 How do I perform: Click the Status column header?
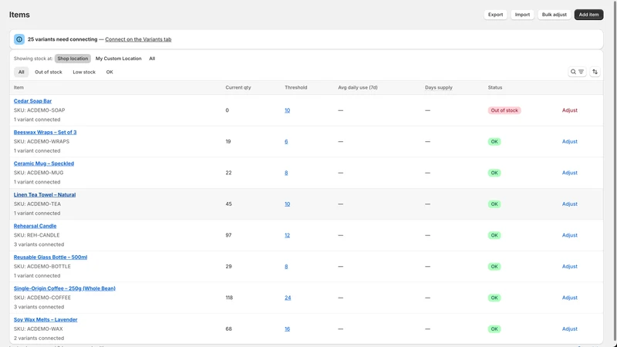coord(495,87)
